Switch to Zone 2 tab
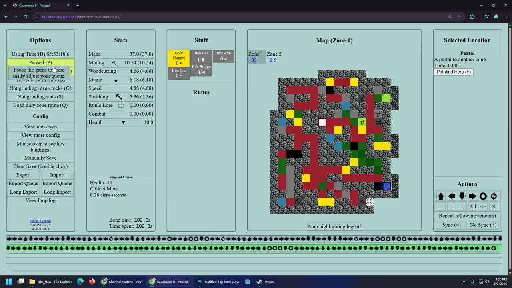Viewport: 512px width, 288px height. click(x=274, y=57)
